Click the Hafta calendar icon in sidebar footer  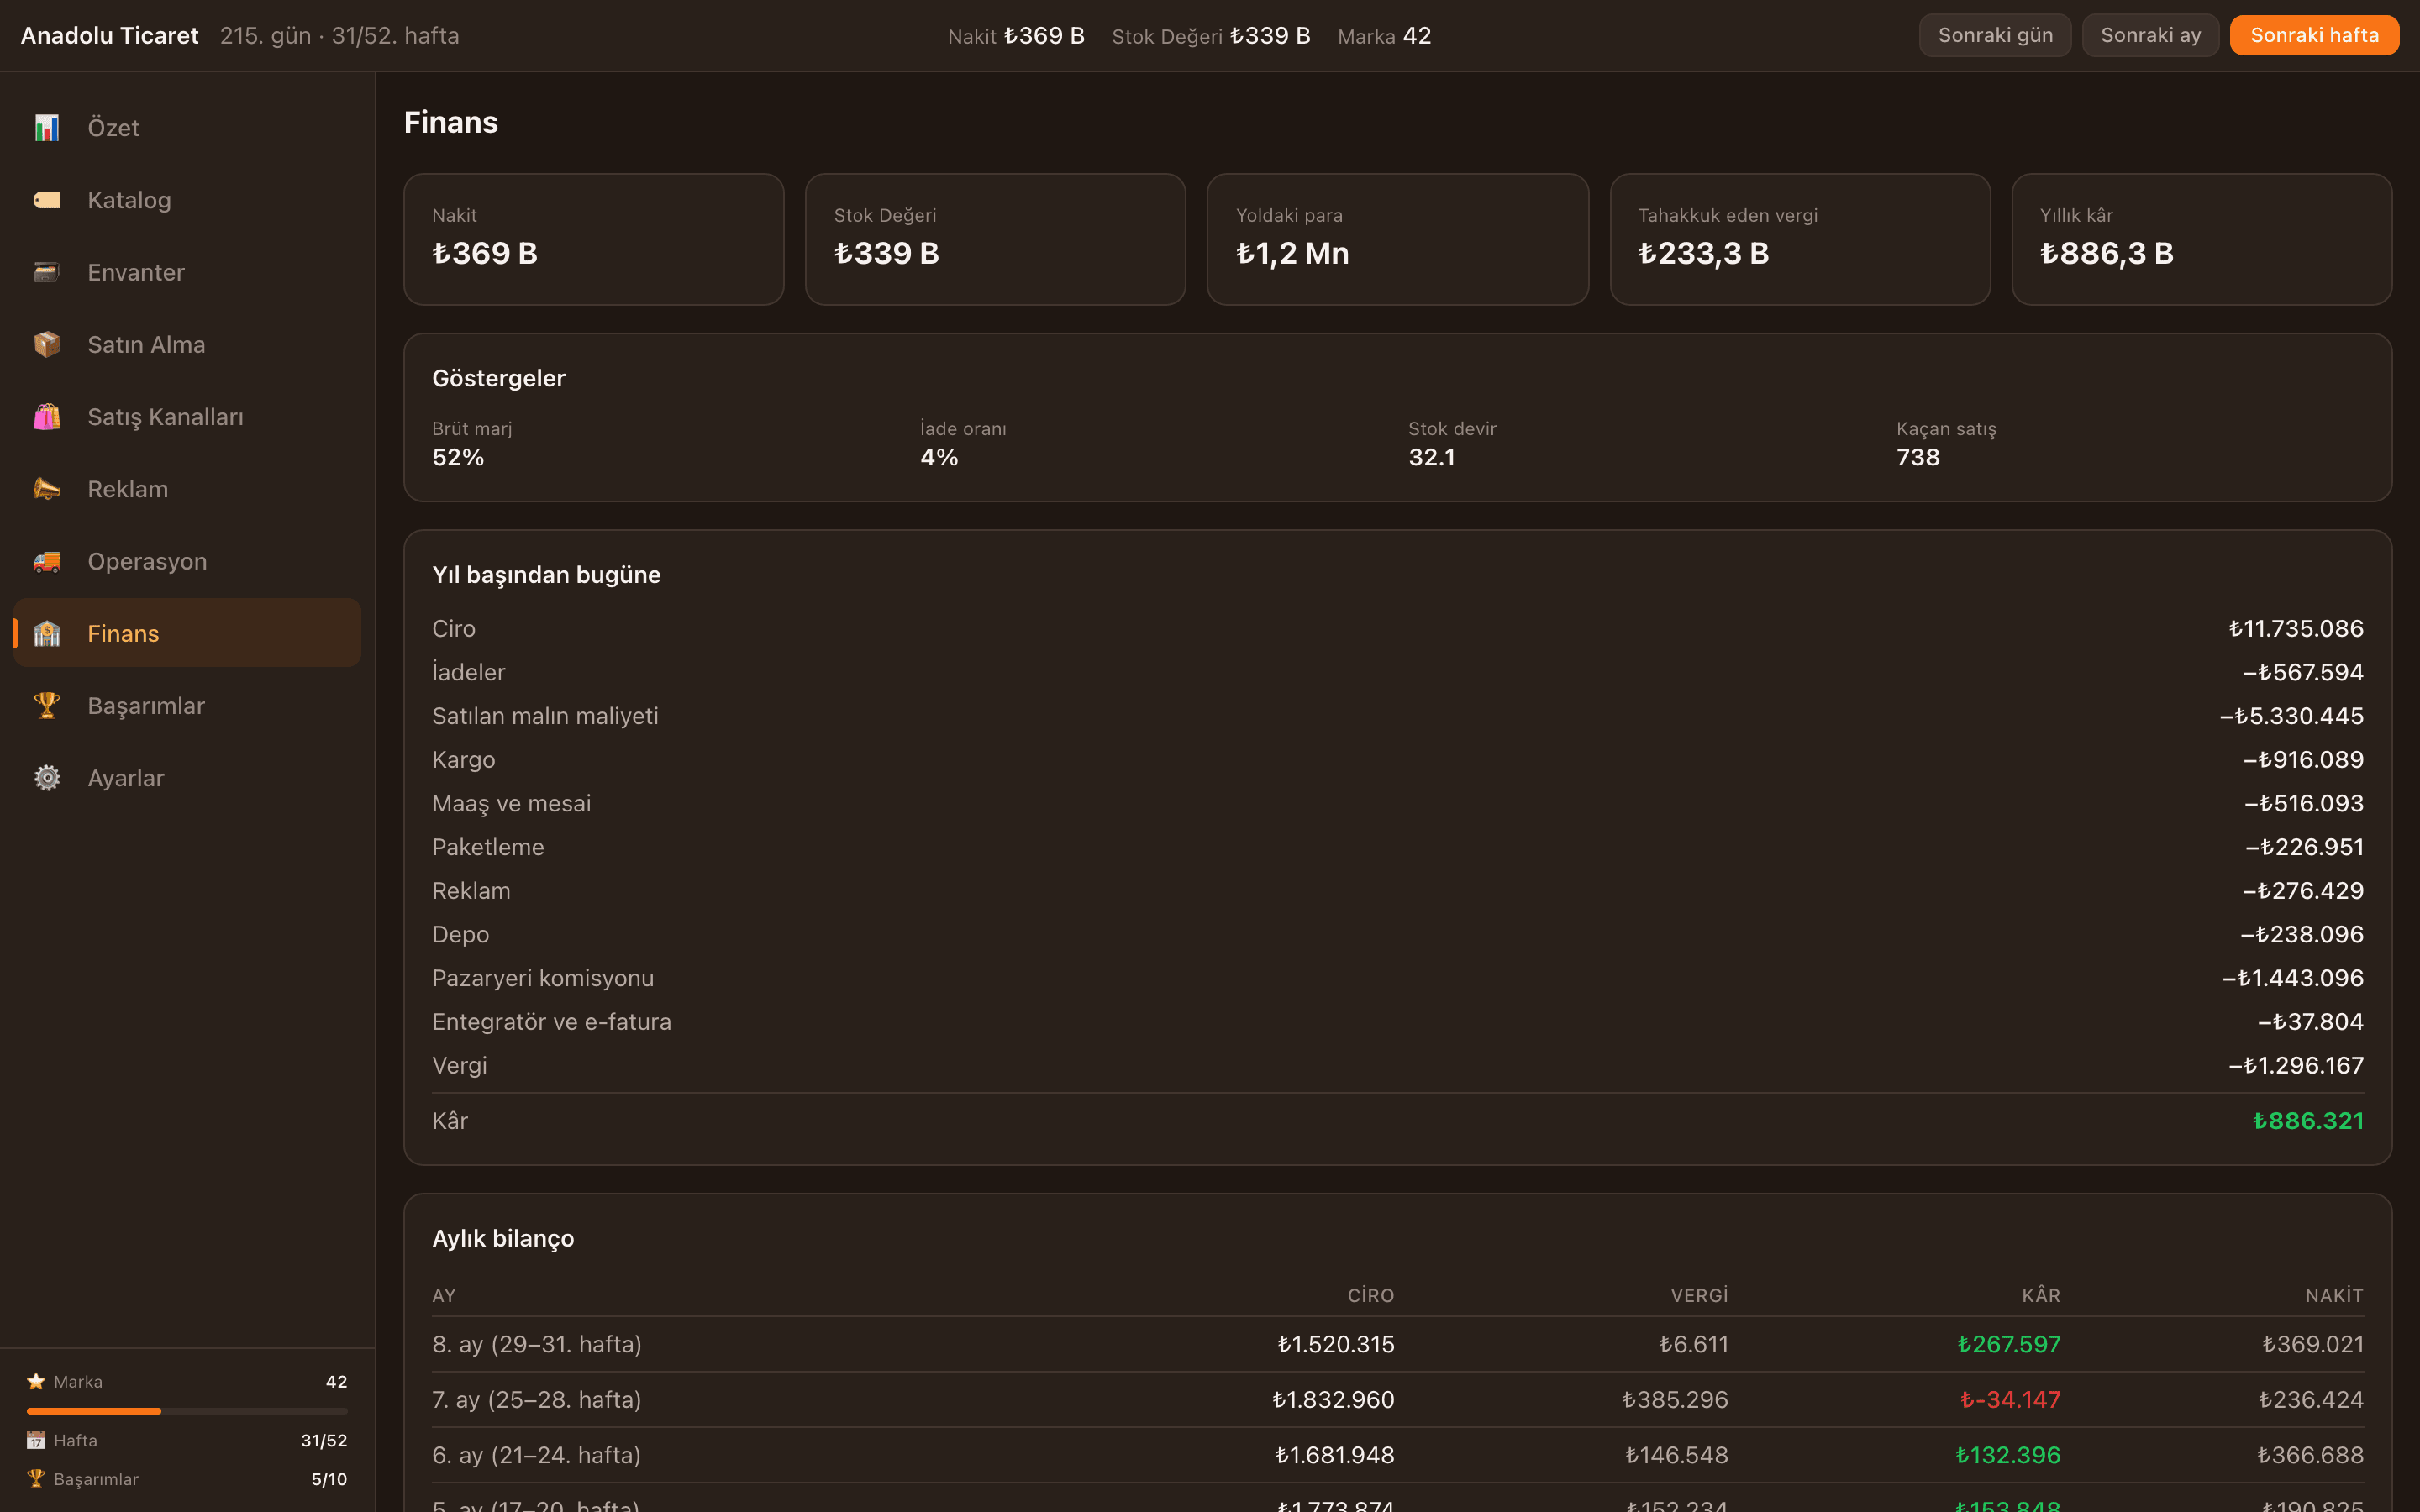click(x=36, y=1440)
